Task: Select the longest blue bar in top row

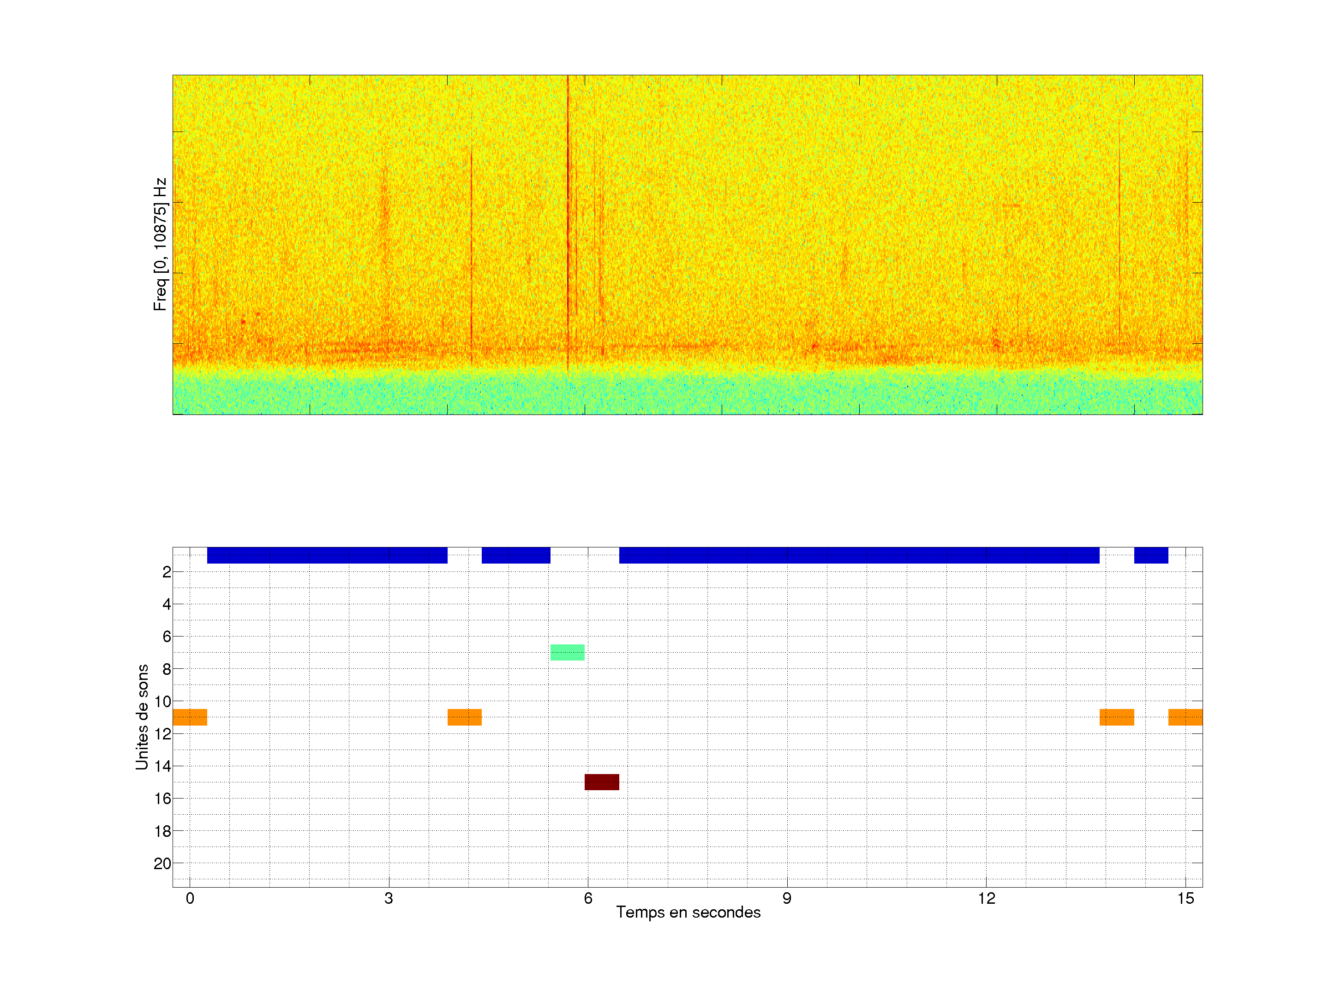Action: [859, 555]
